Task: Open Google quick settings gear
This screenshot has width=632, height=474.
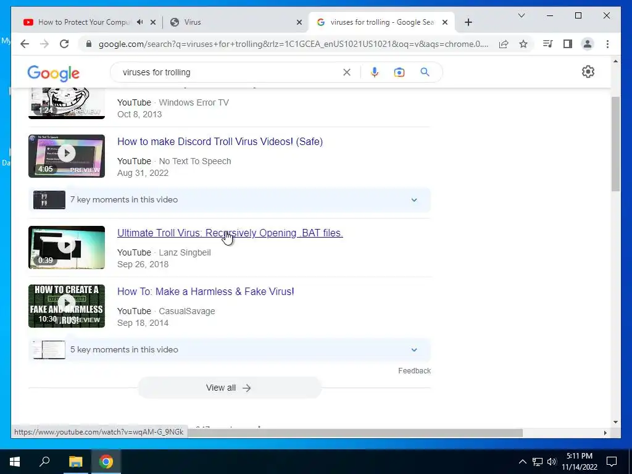Action: [x=588, y=72]
